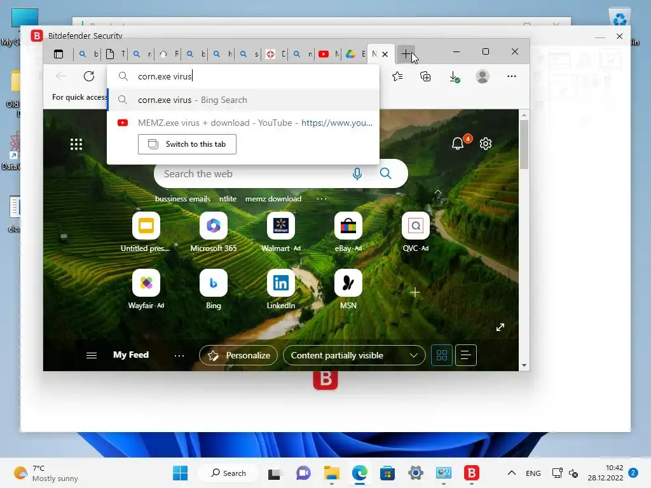Open the notifications bell icon
The width and height of the screenshot is (651, 488).
(x=458, y=144)
